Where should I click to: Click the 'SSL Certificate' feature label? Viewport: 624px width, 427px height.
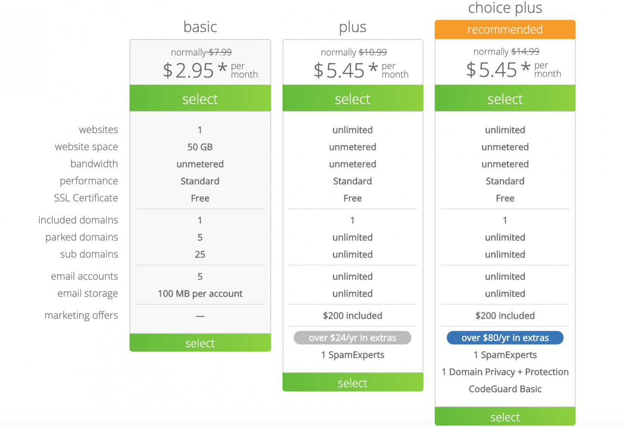click(86, 198)
